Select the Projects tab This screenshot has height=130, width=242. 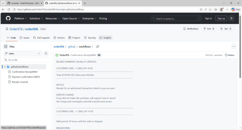[74, 38]
